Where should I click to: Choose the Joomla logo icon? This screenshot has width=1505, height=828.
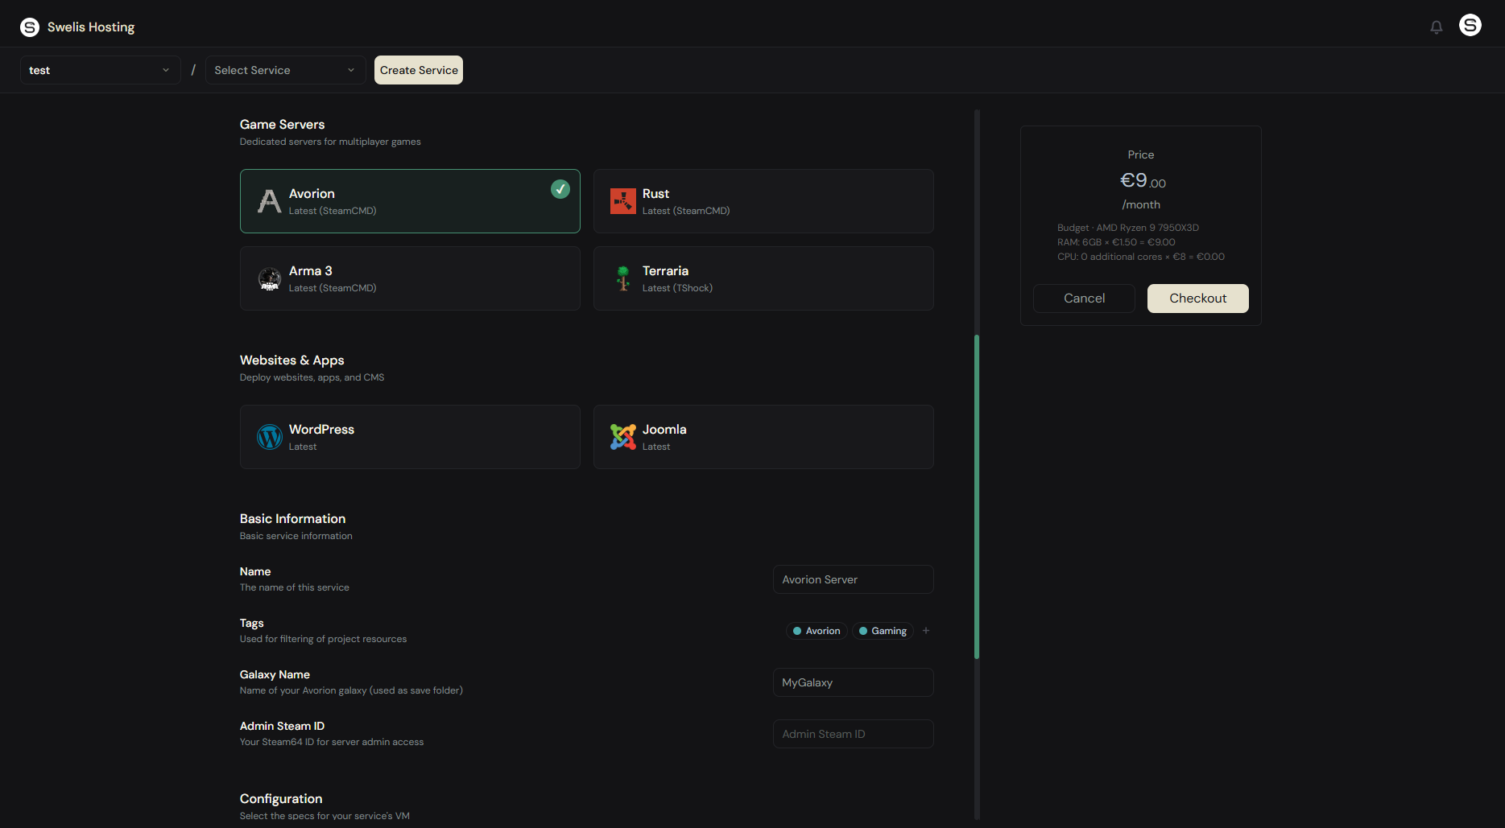622,437
